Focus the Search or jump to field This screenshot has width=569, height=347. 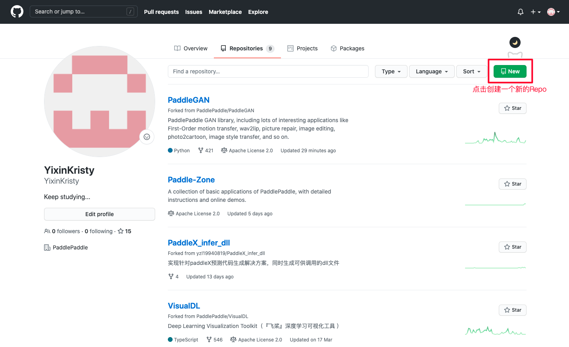84,12
